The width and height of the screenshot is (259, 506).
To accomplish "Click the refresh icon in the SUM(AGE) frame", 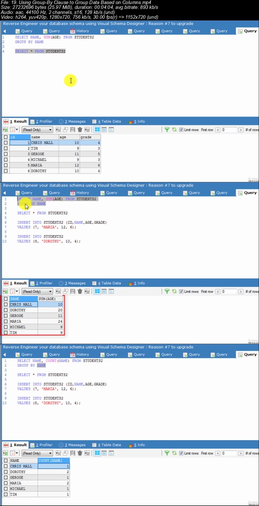I will point(174,291).
